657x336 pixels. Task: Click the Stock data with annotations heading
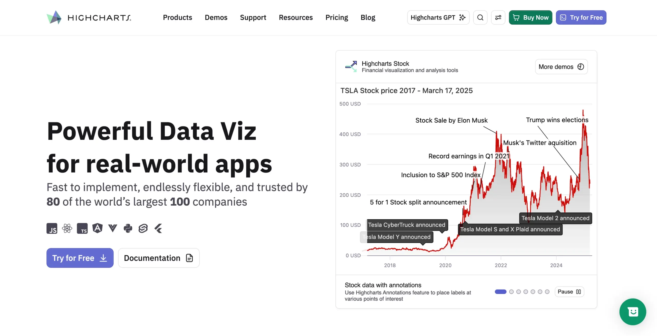383,285
